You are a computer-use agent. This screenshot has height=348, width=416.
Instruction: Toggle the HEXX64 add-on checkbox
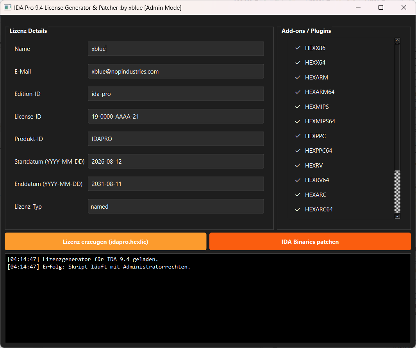click(298, 63)
